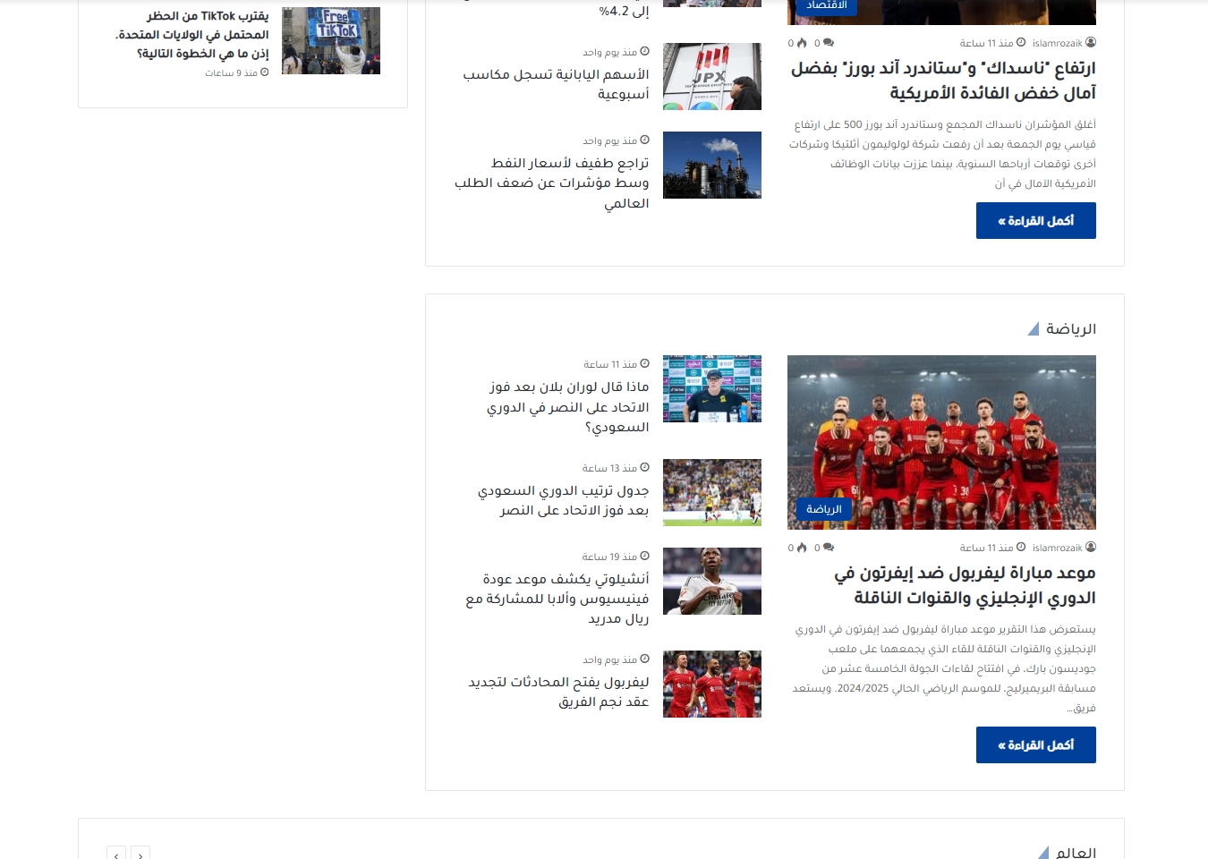
Task: Click the clock icon above the Ancelotti headline
Action: [644, 556]
